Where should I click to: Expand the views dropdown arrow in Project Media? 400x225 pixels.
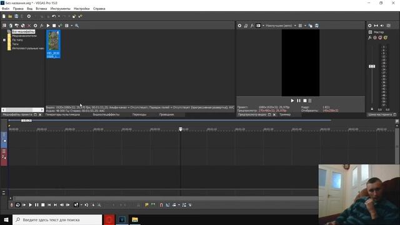click(72, 26)
